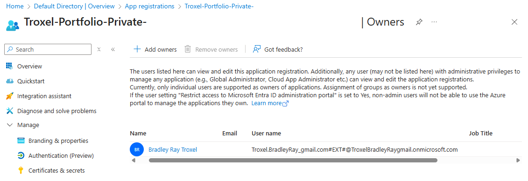Click the Troxel-Portfolio-Private- heading title

click(85, 22)
